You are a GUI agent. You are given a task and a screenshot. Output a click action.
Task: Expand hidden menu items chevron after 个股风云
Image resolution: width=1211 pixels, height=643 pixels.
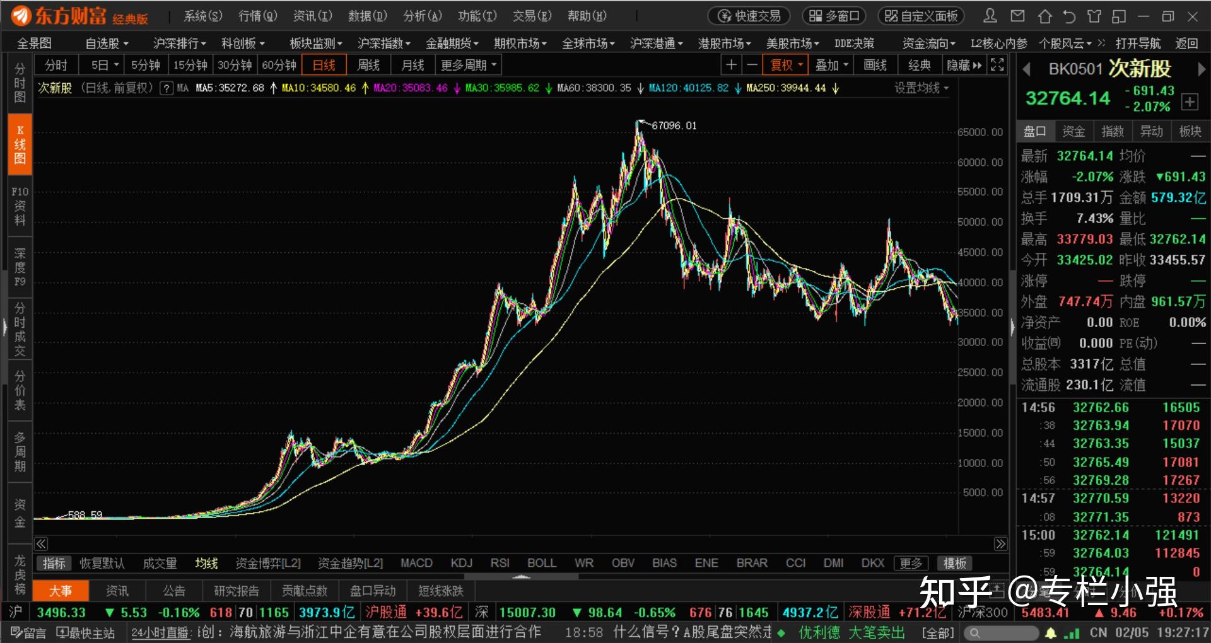pos(1101,43)
